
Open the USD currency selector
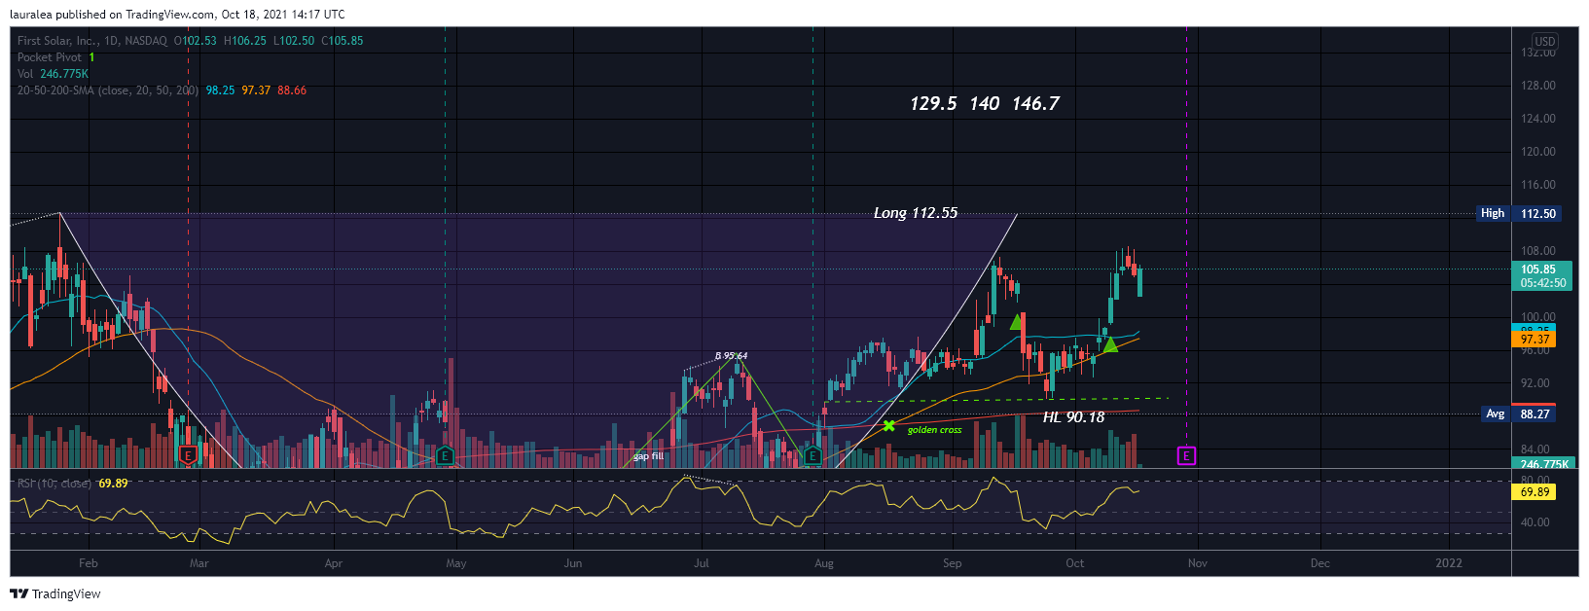1544,42
